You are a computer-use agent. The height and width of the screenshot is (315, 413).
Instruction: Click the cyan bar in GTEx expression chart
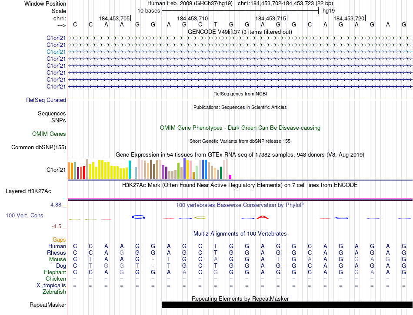tap(130, 170)
